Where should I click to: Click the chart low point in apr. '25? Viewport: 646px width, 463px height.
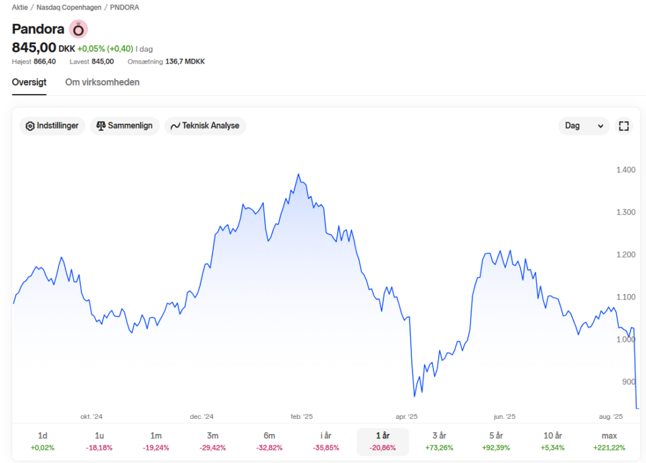[414, 396]
